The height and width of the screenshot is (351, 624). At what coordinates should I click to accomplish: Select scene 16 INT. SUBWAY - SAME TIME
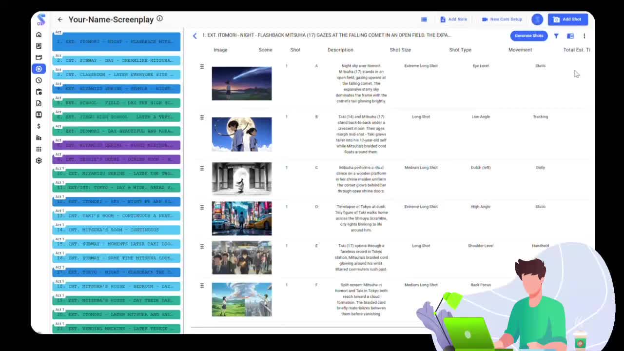tap(117, 258)
